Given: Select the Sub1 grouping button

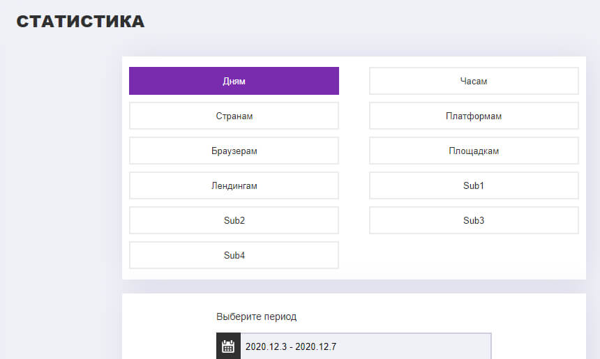Looking at the screenshot, I should coord(474,185).
